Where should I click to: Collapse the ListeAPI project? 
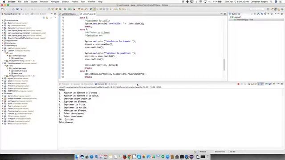[x=3, y=51]
